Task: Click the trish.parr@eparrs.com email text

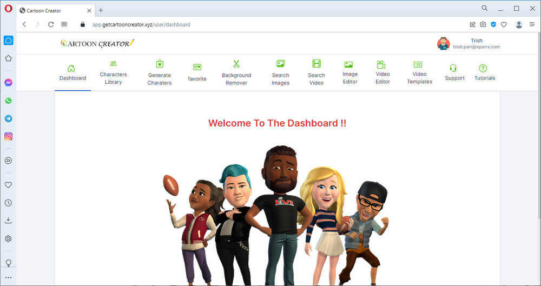Action: (x=476, y=47)
